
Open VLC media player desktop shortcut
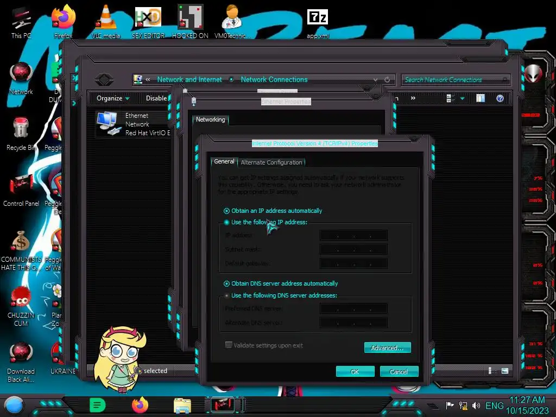pos(106,22)
